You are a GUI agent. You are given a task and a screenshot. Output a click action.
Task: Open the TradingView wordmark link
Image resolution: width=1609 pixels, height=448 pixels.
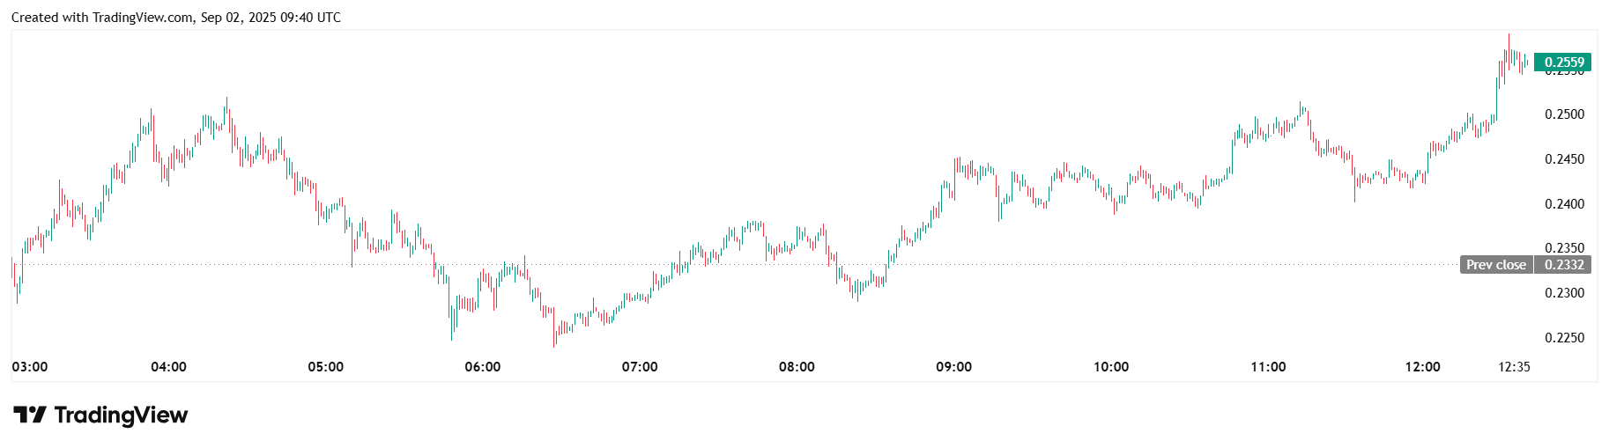(x=121, y=415)
